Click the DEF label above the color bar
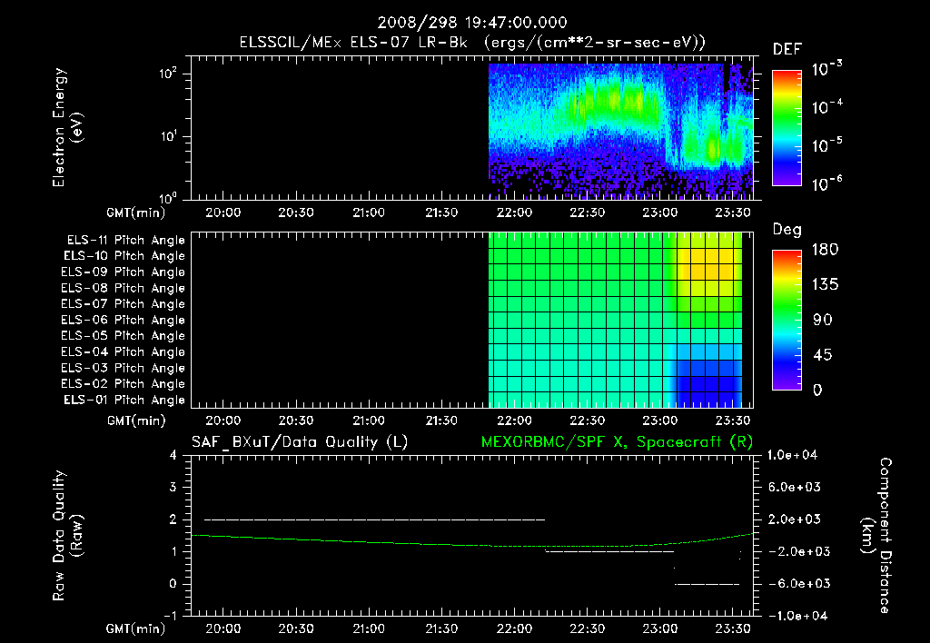Viewport: 930px width, 643px height. point(787,49)
